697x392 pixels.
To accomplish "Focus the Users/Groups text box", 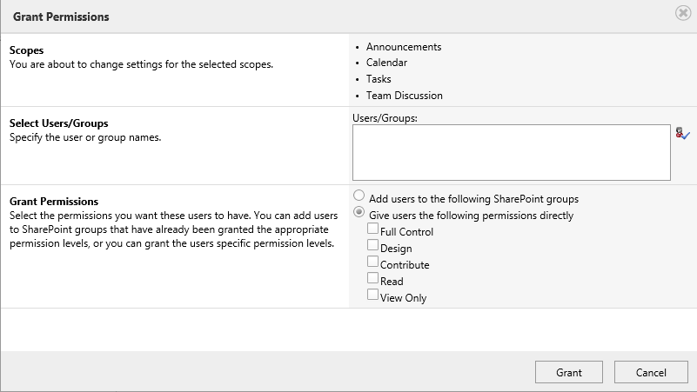I will 511,152.
